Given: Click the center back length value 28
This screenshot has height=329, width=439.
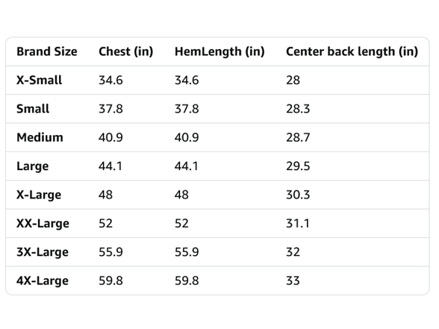Looking at the screenshot, I should pyautogui.click(x=293, y=81).
